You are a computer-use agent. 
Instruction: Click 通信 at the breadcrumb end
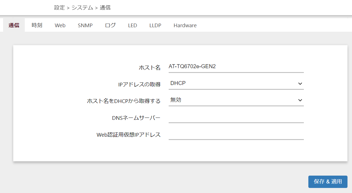pos(105,8)
